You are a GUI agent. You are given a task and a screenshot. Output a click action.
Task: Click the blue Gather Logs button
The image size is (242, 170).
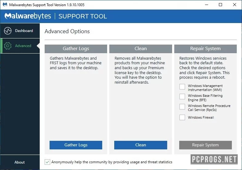[x=76, y=145]
